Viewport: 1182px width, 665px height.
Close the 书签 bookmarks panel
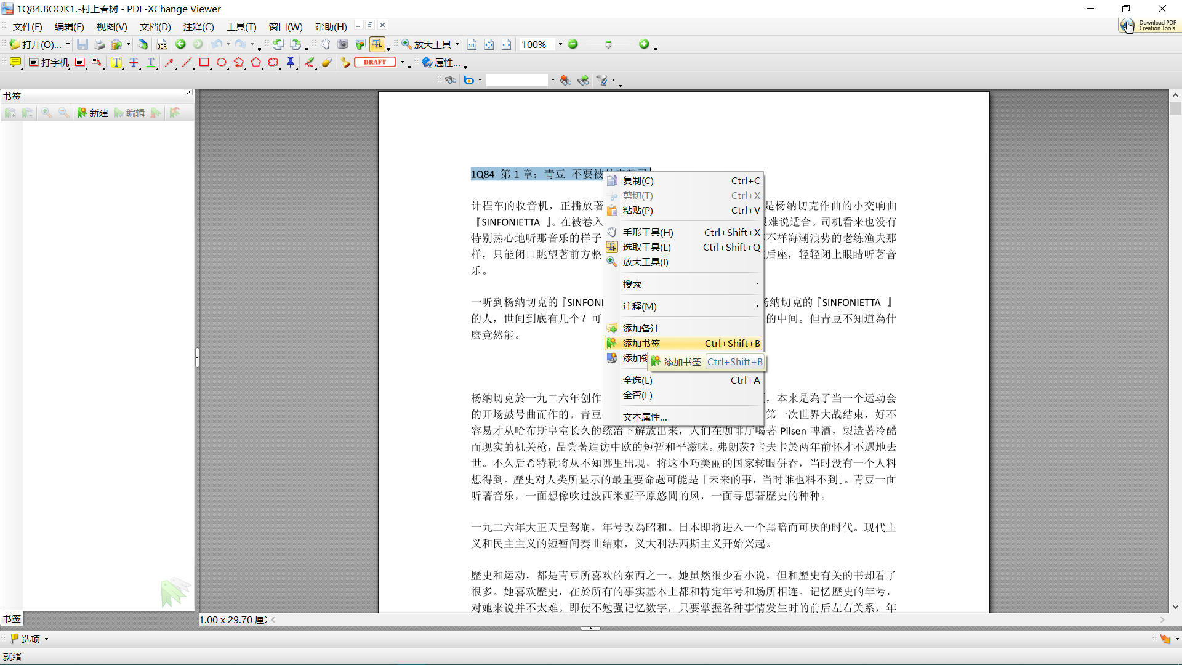tap(188, 92)
